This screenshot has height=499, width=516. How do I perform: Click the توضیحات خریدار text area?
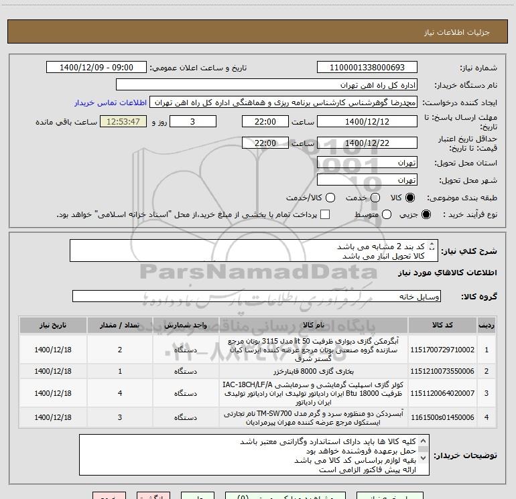coord(255,455)
